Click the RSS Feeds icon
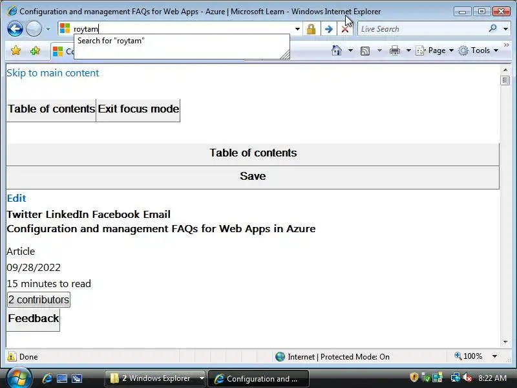Image resolution: width=517 pixels, height=388 pixels. click(365, 51)
